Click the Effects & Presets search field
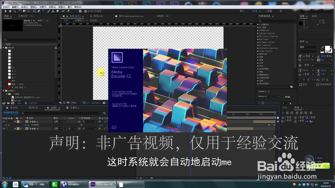335x188 pixels. click(277, 21)
